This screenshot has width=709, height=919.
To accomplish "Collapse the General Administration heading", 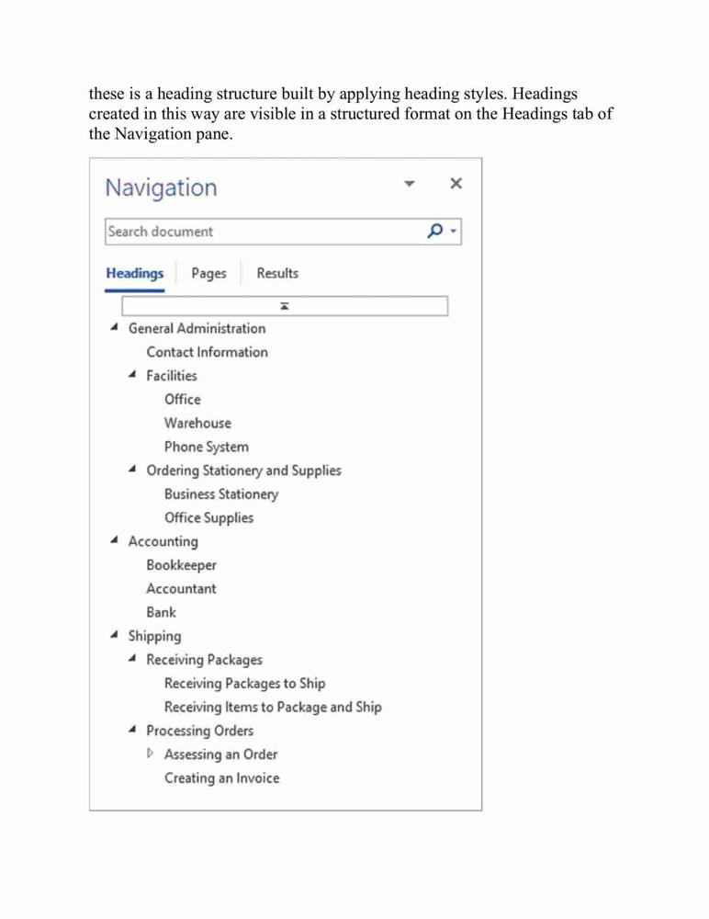I will point(114,327).
